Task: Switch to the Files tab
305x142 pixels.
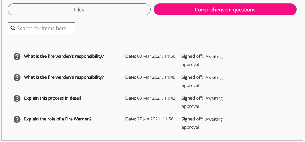Action: pyautogui.click(x=79, y=10)
